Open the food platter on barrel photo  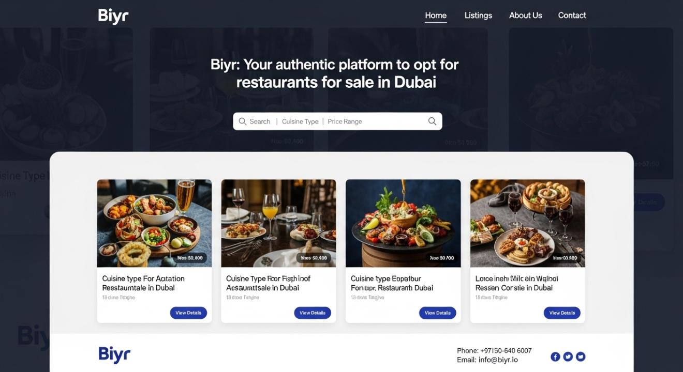403,223
